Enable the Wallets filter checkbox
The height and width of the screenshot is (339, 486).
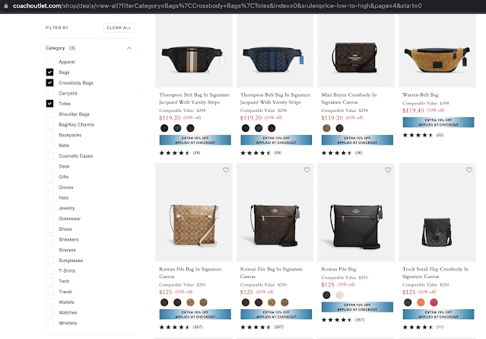pos(49,302)
